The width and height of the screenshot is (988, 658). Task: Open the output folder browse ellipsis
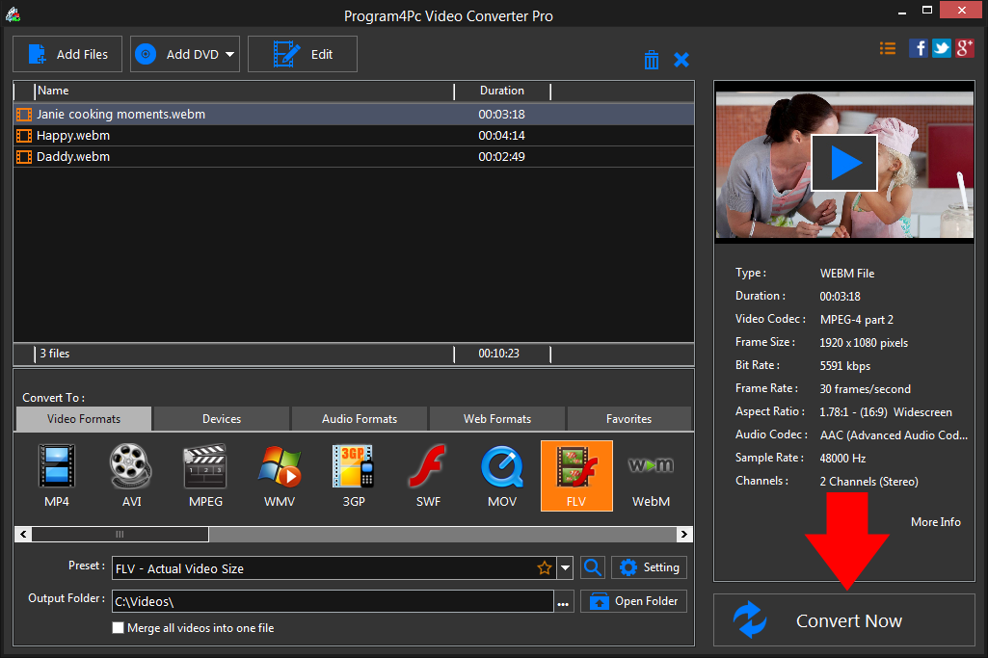tap(563, 600)
